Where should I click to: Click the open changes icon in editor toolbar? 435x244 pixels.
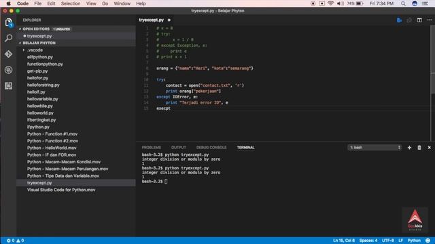409,20
